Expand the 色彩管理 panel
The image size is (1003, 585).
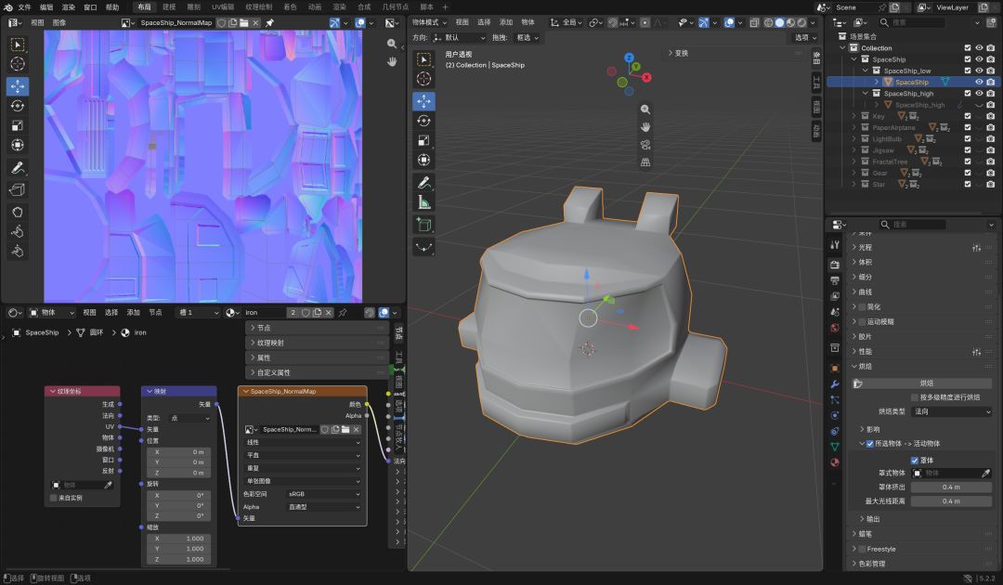(871, 564)
